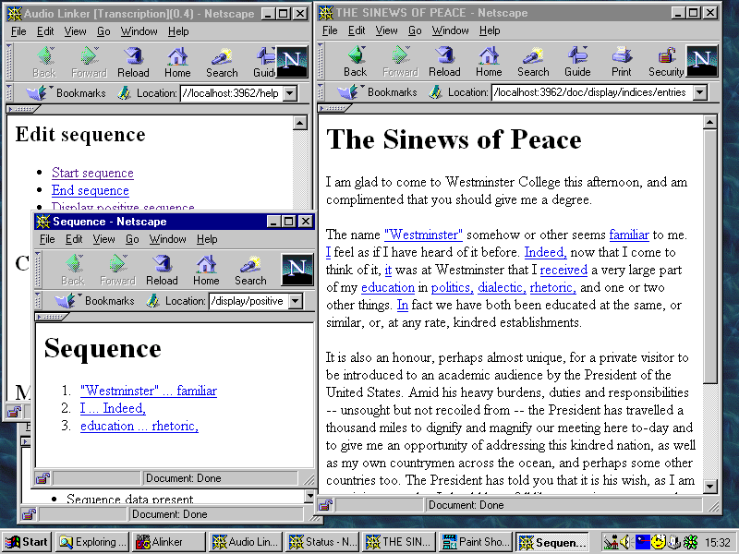Click Reload in the Sinews of Peace window
The image size is (739, 554).
click(444, 61)
